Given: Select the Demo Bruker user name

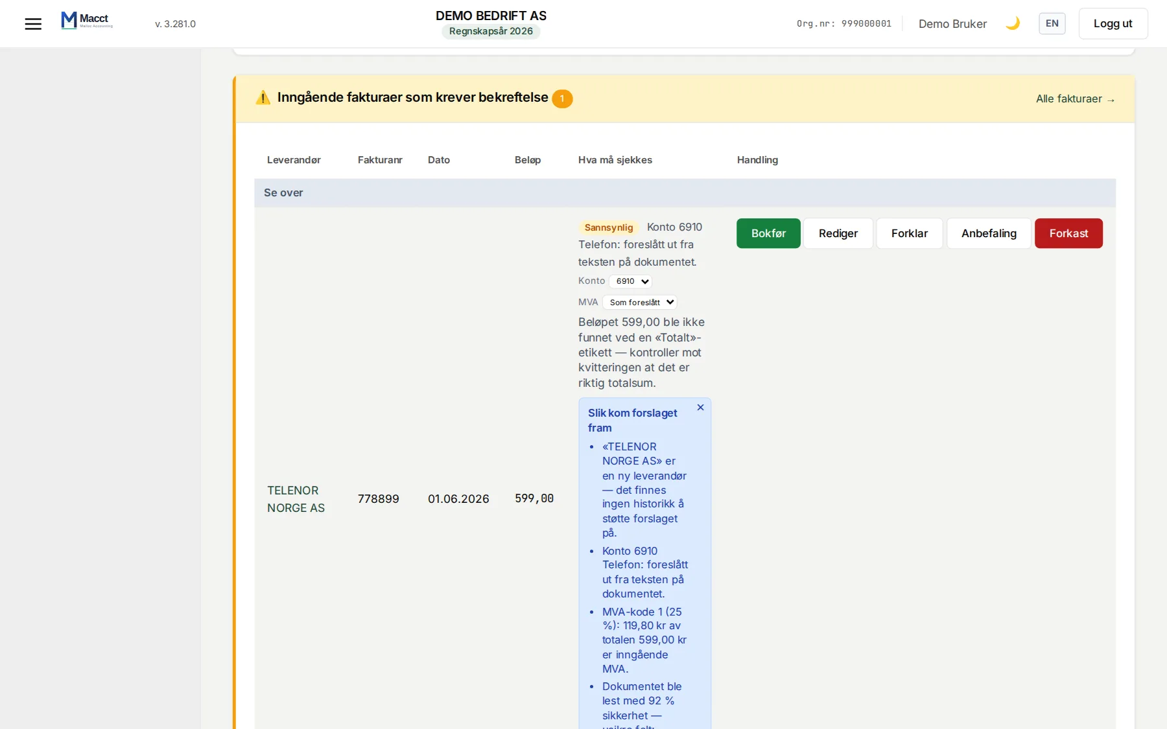Looking at the screenshot, I should [952, 24].
